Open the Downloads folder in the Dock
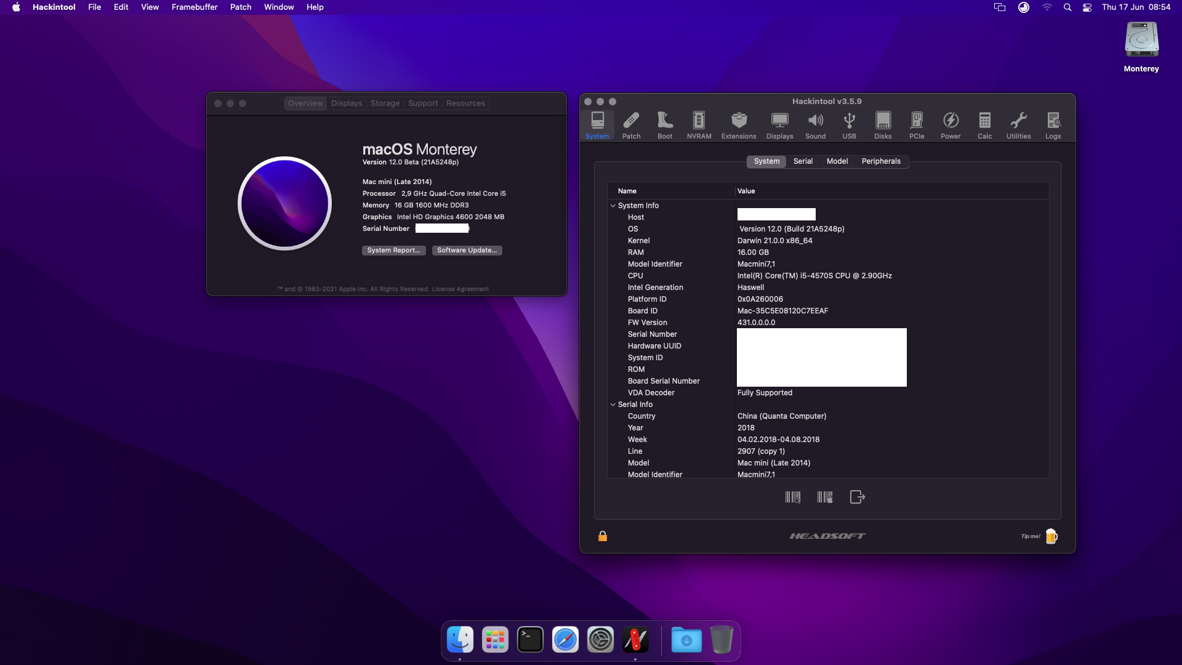 [x=686, y=640]
